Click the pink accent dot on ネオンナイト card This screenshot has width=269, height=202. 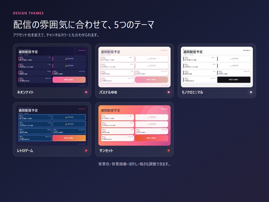(x=86, y=92)
